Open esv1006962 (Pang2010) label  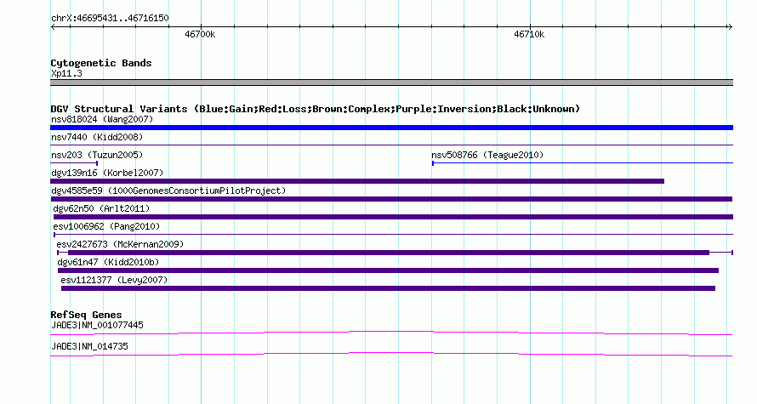coord(106,226)
